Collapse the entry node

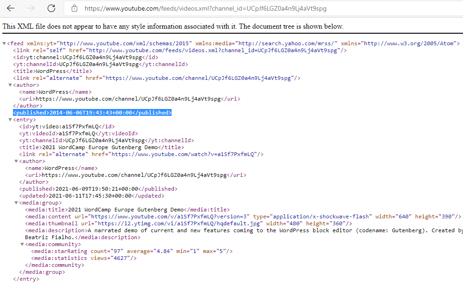pyautogui.click(x=10, y=120)
